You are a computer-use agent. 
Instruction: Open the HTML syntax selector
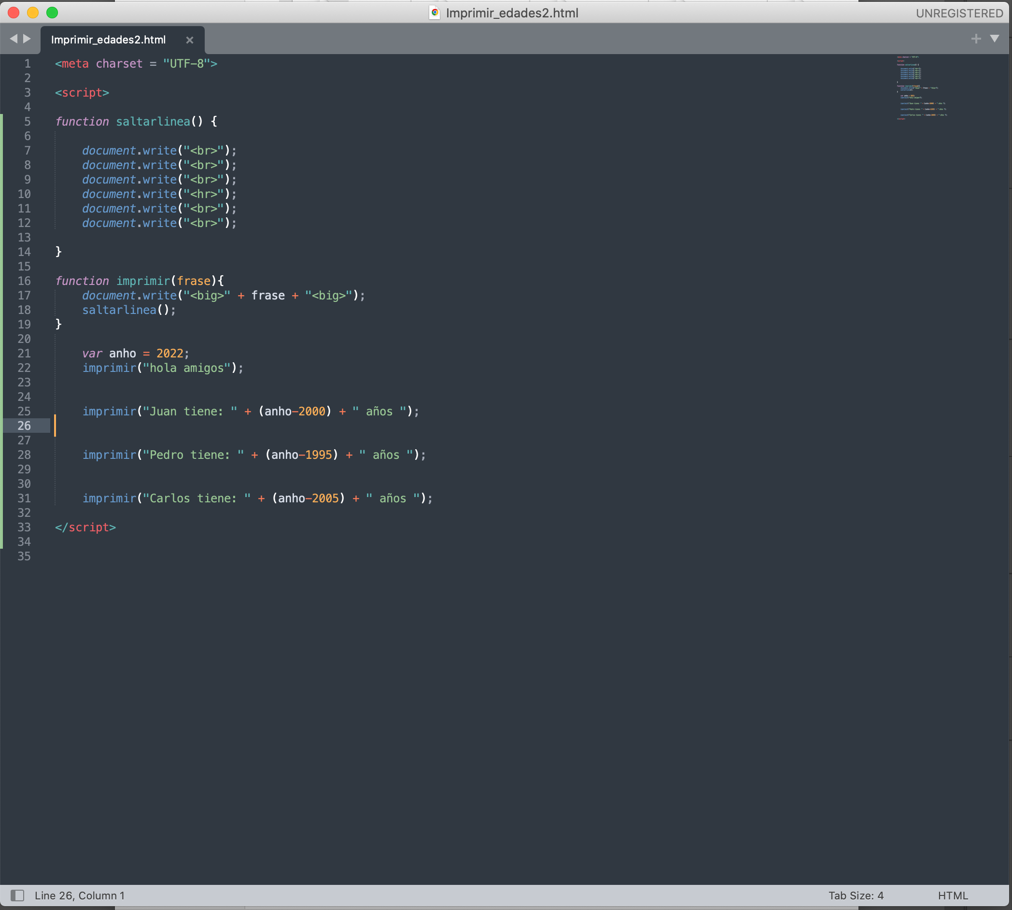953,896
